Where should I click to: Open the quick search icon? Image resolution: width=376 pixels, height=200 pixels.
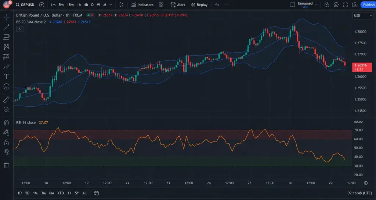(326, 5)
